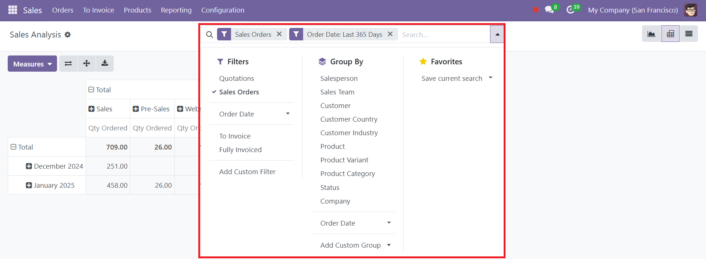Open the Products menu

[138, 10]
